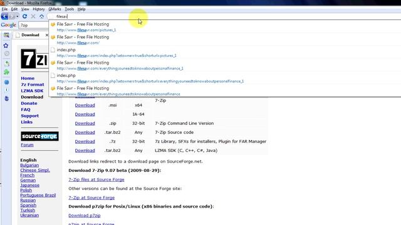This screenshot has height=225, width=401.
Task: Download the .zip 7-Zip Command Line Version
Action: pyautogui.click(x=85, y=123)
